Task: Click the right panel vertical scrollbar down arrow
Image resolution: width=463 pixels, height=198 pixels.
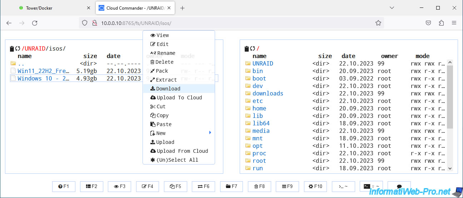Action: click(x=450, y=168)
